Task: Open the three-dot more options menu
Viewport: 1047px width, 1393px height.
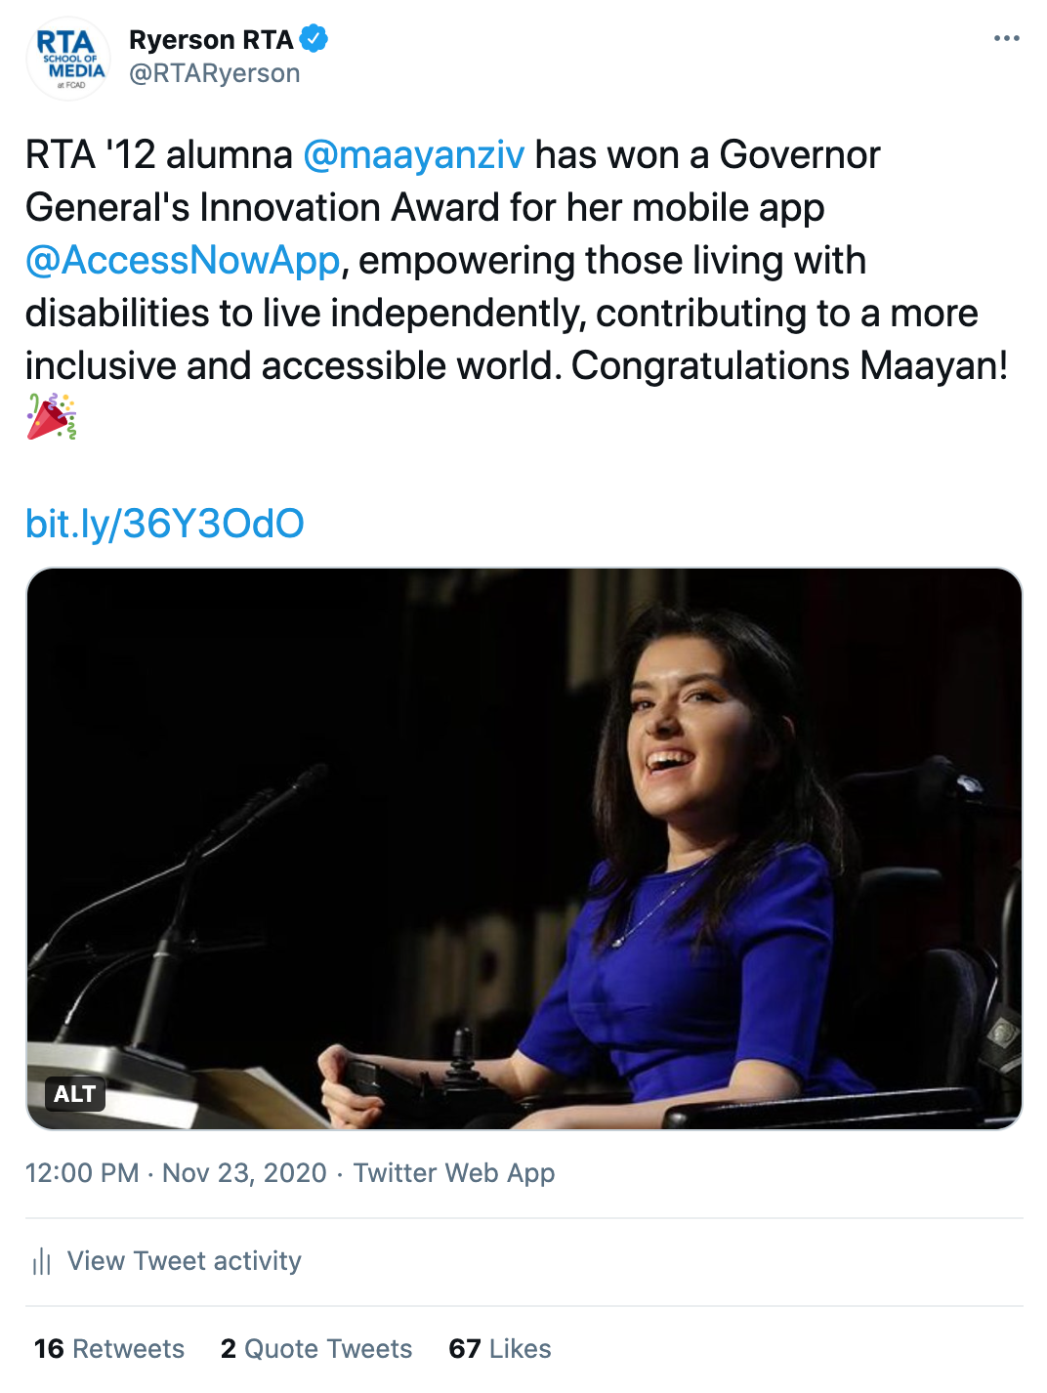Action: coord(1006,39)
